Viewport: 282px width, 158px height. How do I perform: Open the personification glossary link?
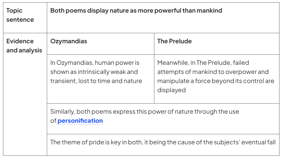pyautogui.click(x=80, y=121)
